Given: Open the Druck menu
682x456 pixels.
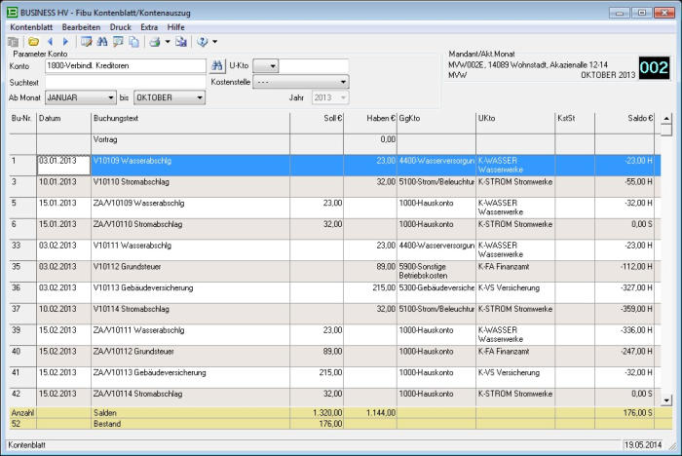Looking at the screenshot, I should [x=120, y=27].
